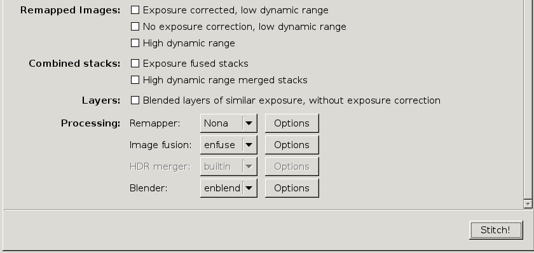
Task: Select the Nona remapper combo box
Action: pyautogui.click(x=228, y=123)
